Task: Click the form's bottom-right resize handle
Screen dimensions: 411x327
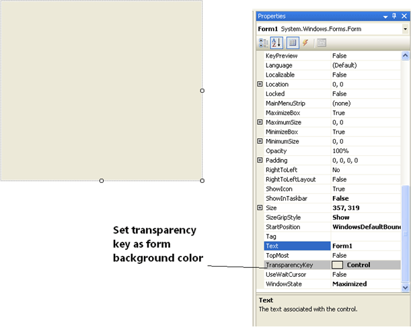Action: pyautogui.click(x=202, y=180)
